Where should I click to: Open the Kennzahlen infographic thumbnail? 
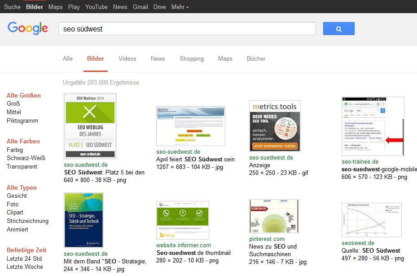pyautogui.click(x=274, y=216)
